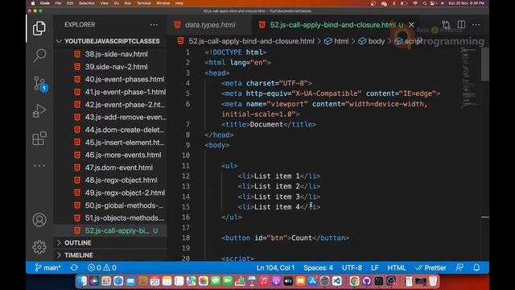Open the Run menu
515x290 pixels.
(127, 3)
